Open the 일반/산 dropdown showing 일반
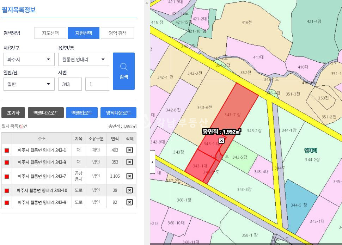 point(29,84)
